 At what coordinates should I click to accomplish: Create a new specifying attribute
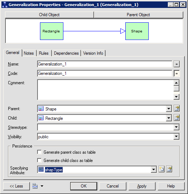point(161,169)
